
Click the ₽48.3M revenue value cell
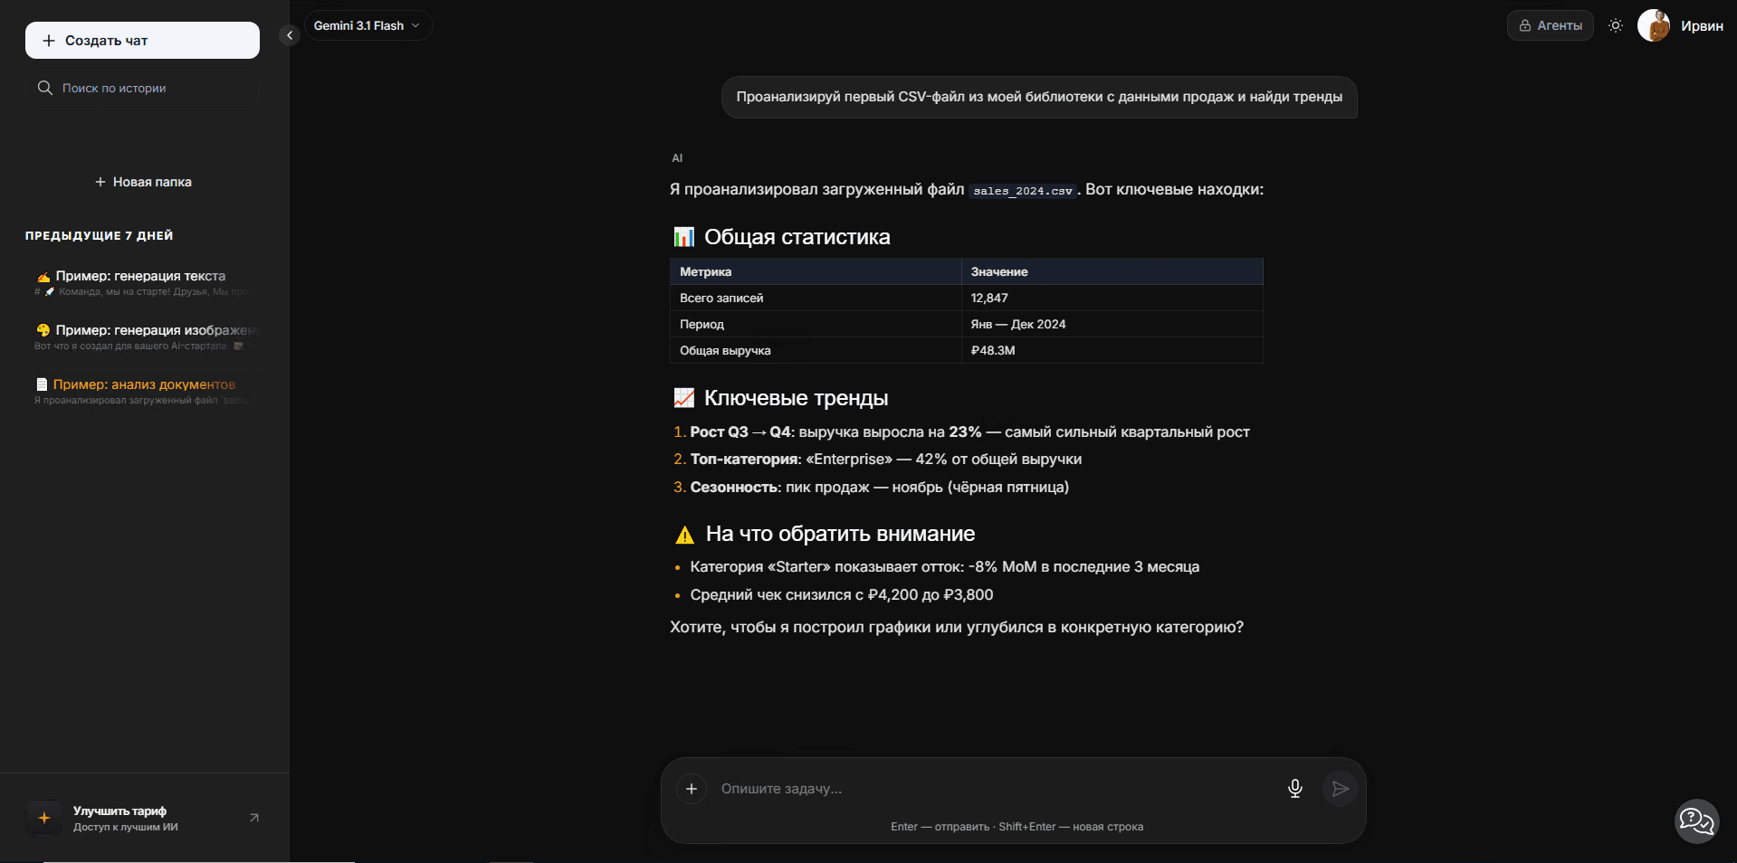1112,350
